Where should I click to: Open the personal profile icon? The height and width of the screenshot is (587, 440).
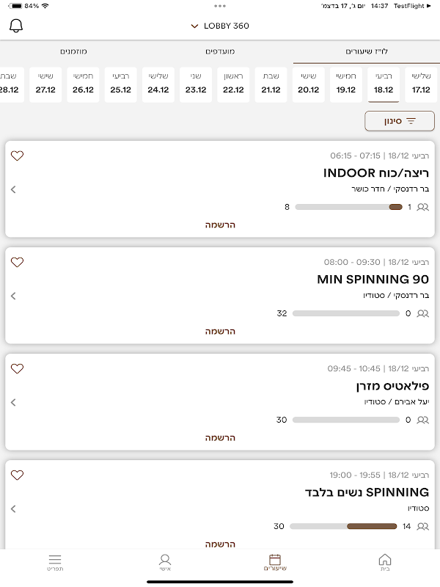click(165, 562)
